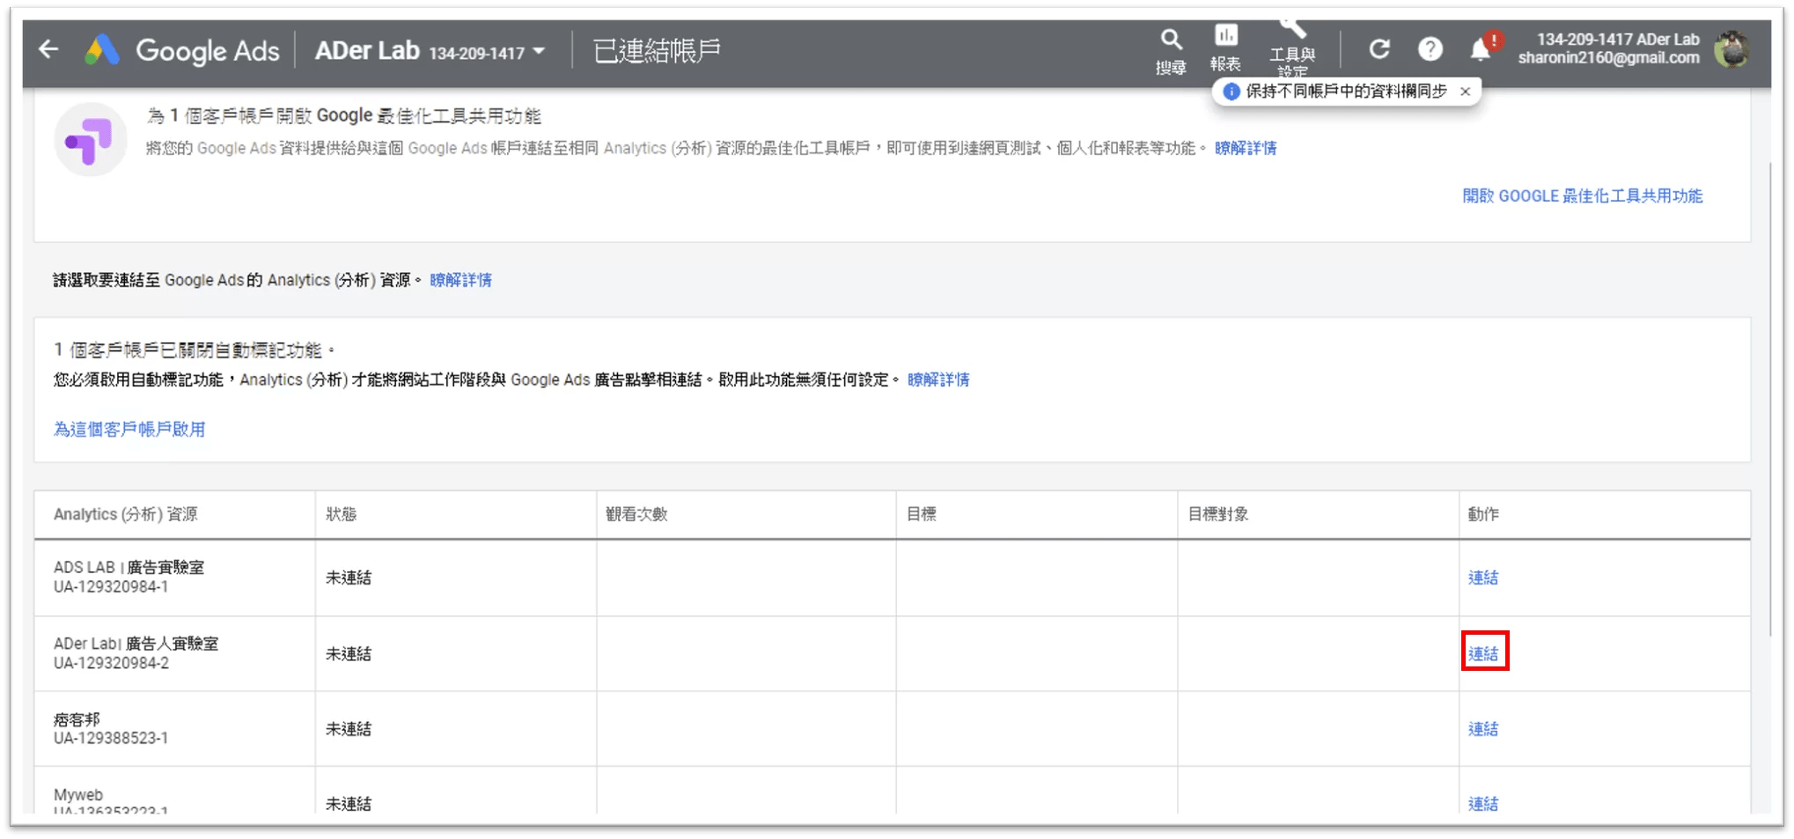Viewport: 1794px width, 839px height.
Task: Click the 動作 column header
Action: 1483,514
